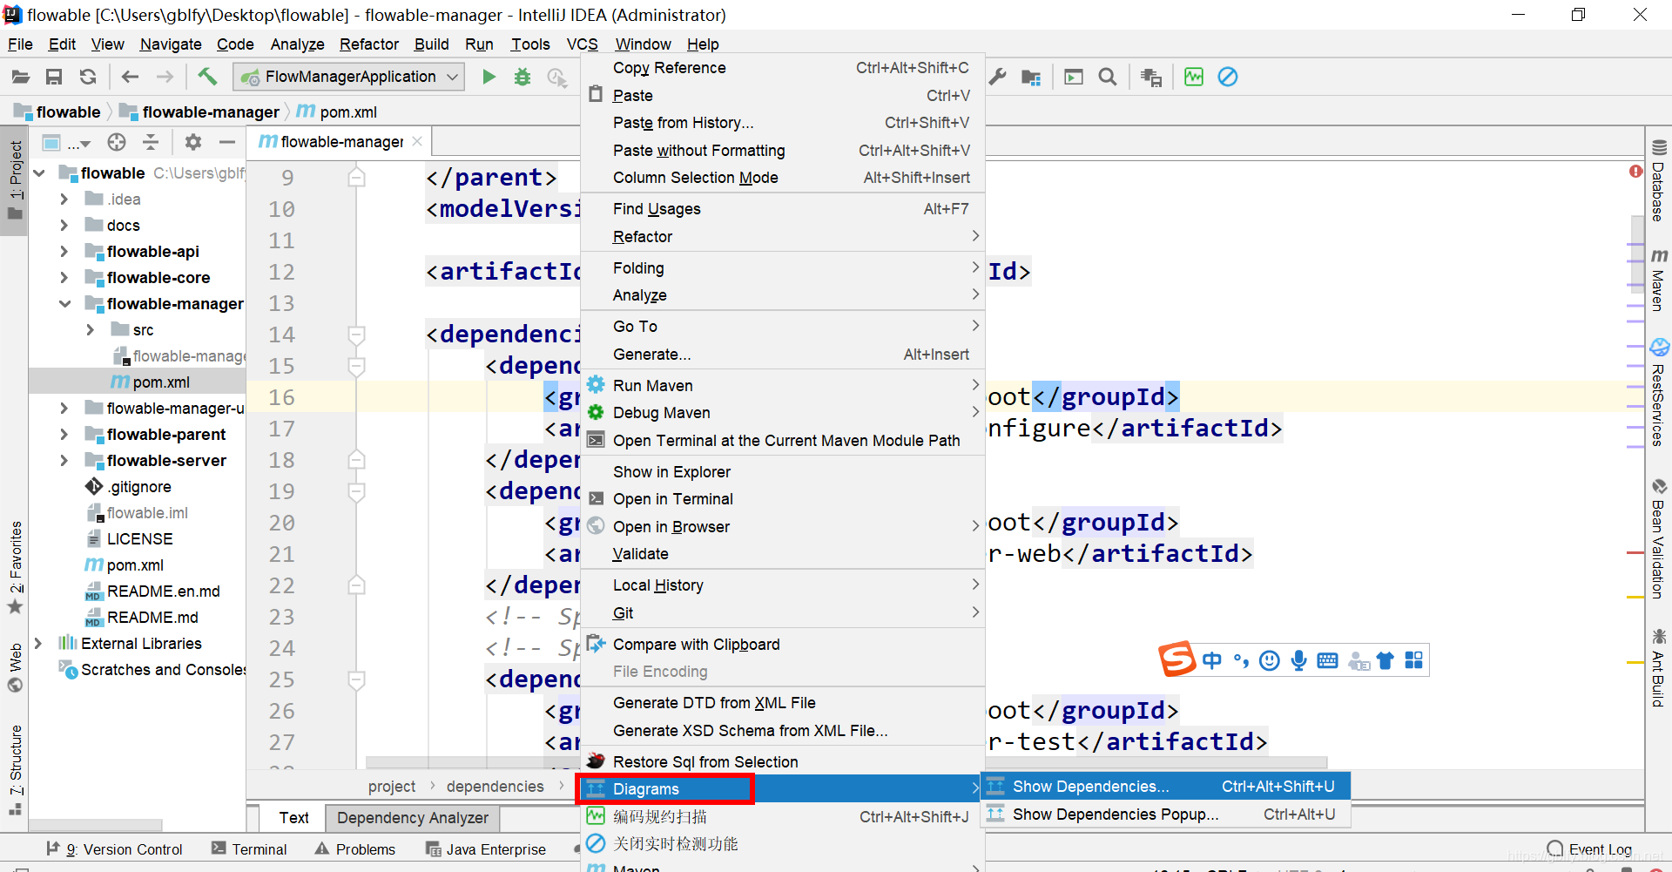Collapse the flowable-manager module

click(64, 304)
